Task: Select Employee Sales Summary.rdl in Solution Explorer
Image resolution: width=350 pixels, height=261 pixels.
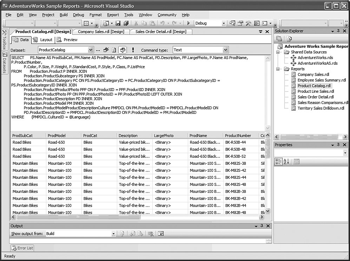Action: 322,80
